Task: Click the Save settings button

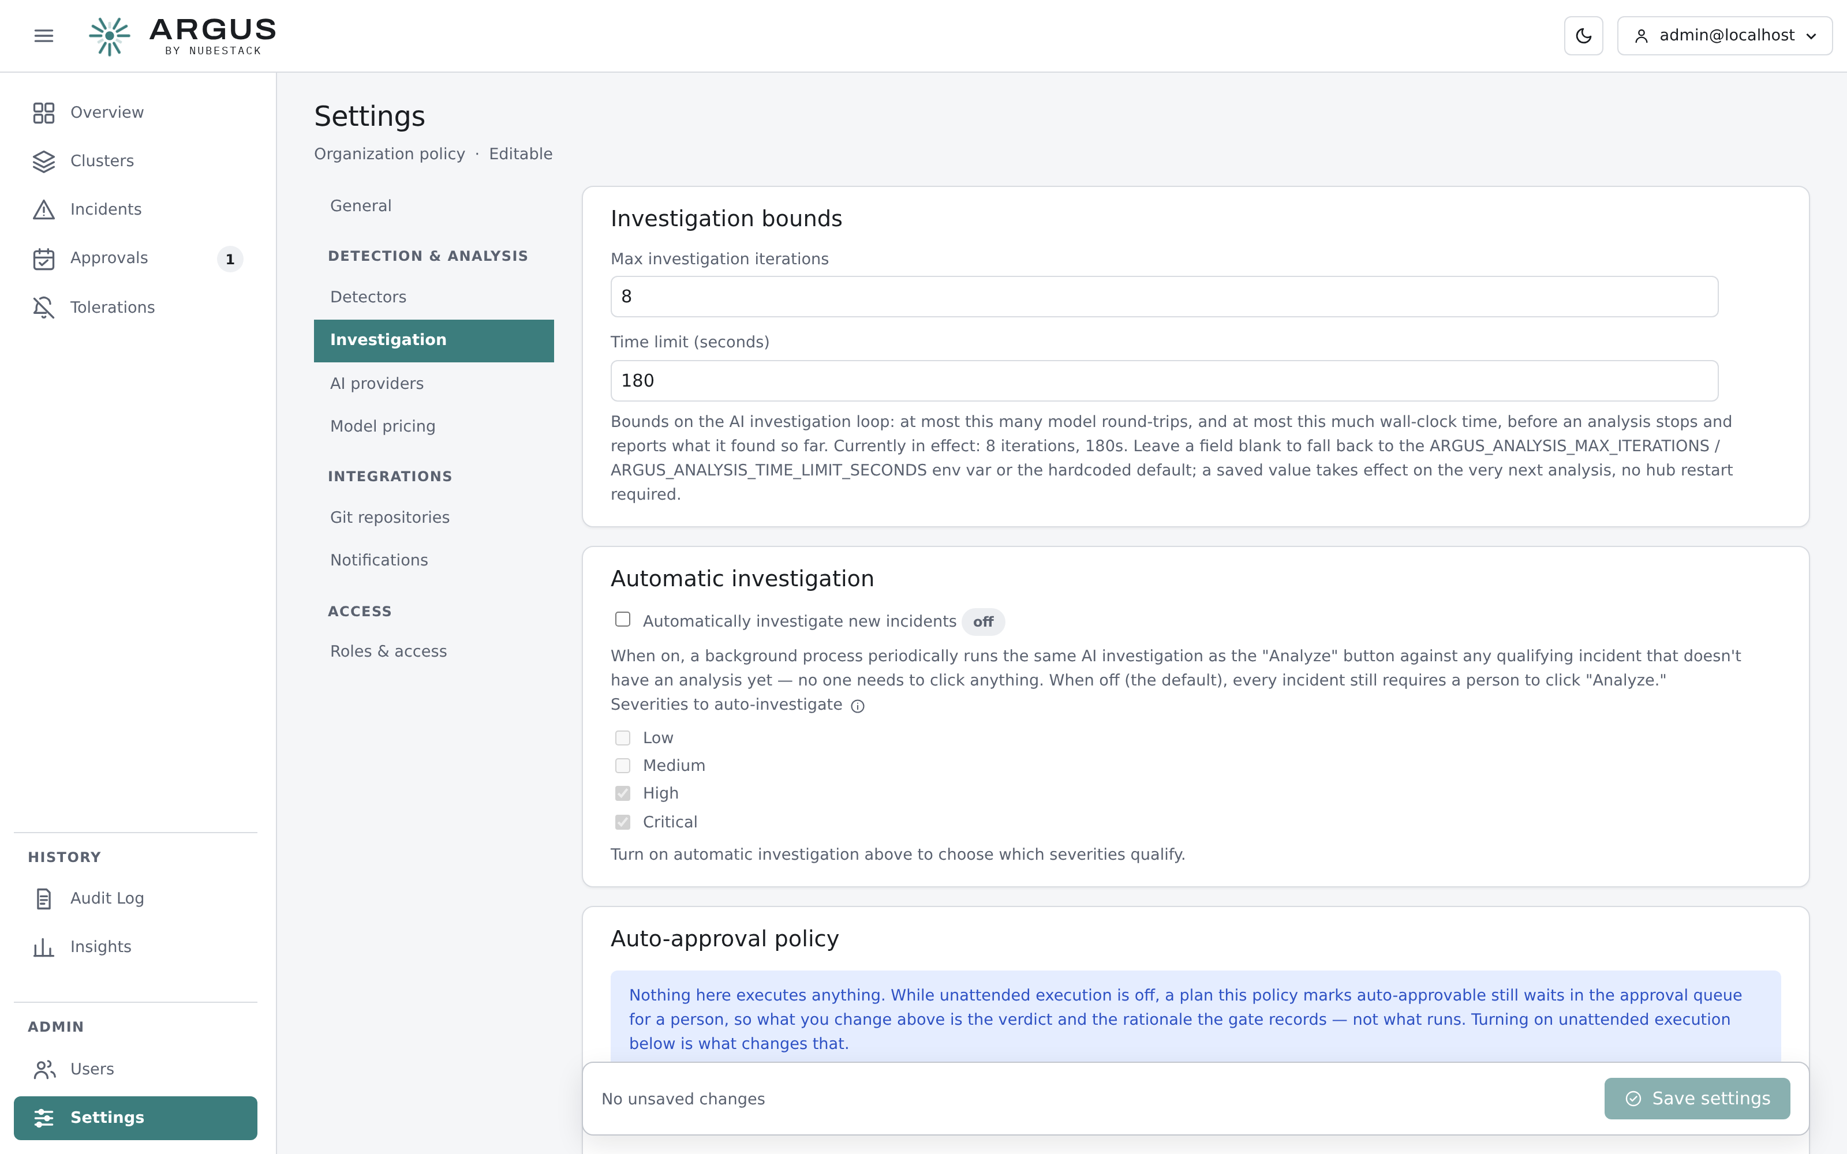Action: pos(1697,1098)
